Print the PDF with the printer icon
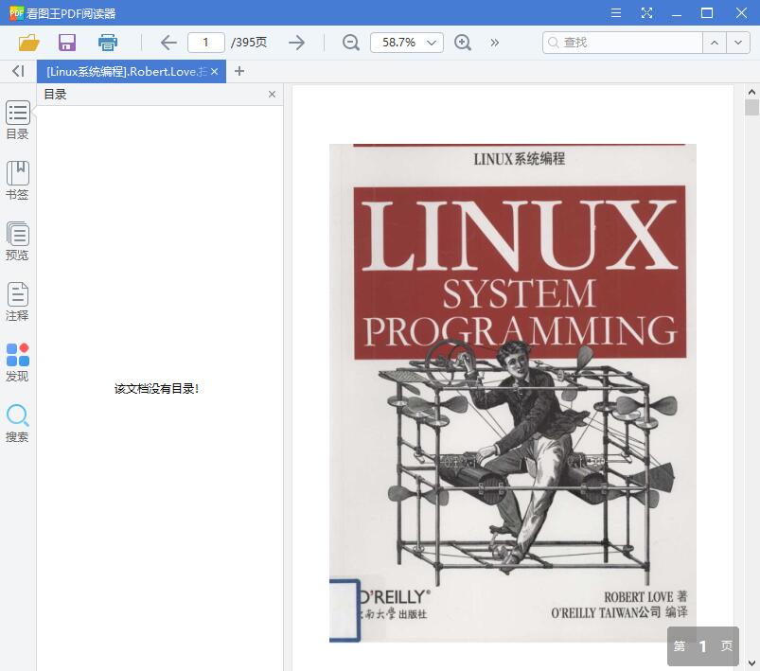The height and width of the screenshot is (671, 760). coord(108,43)
